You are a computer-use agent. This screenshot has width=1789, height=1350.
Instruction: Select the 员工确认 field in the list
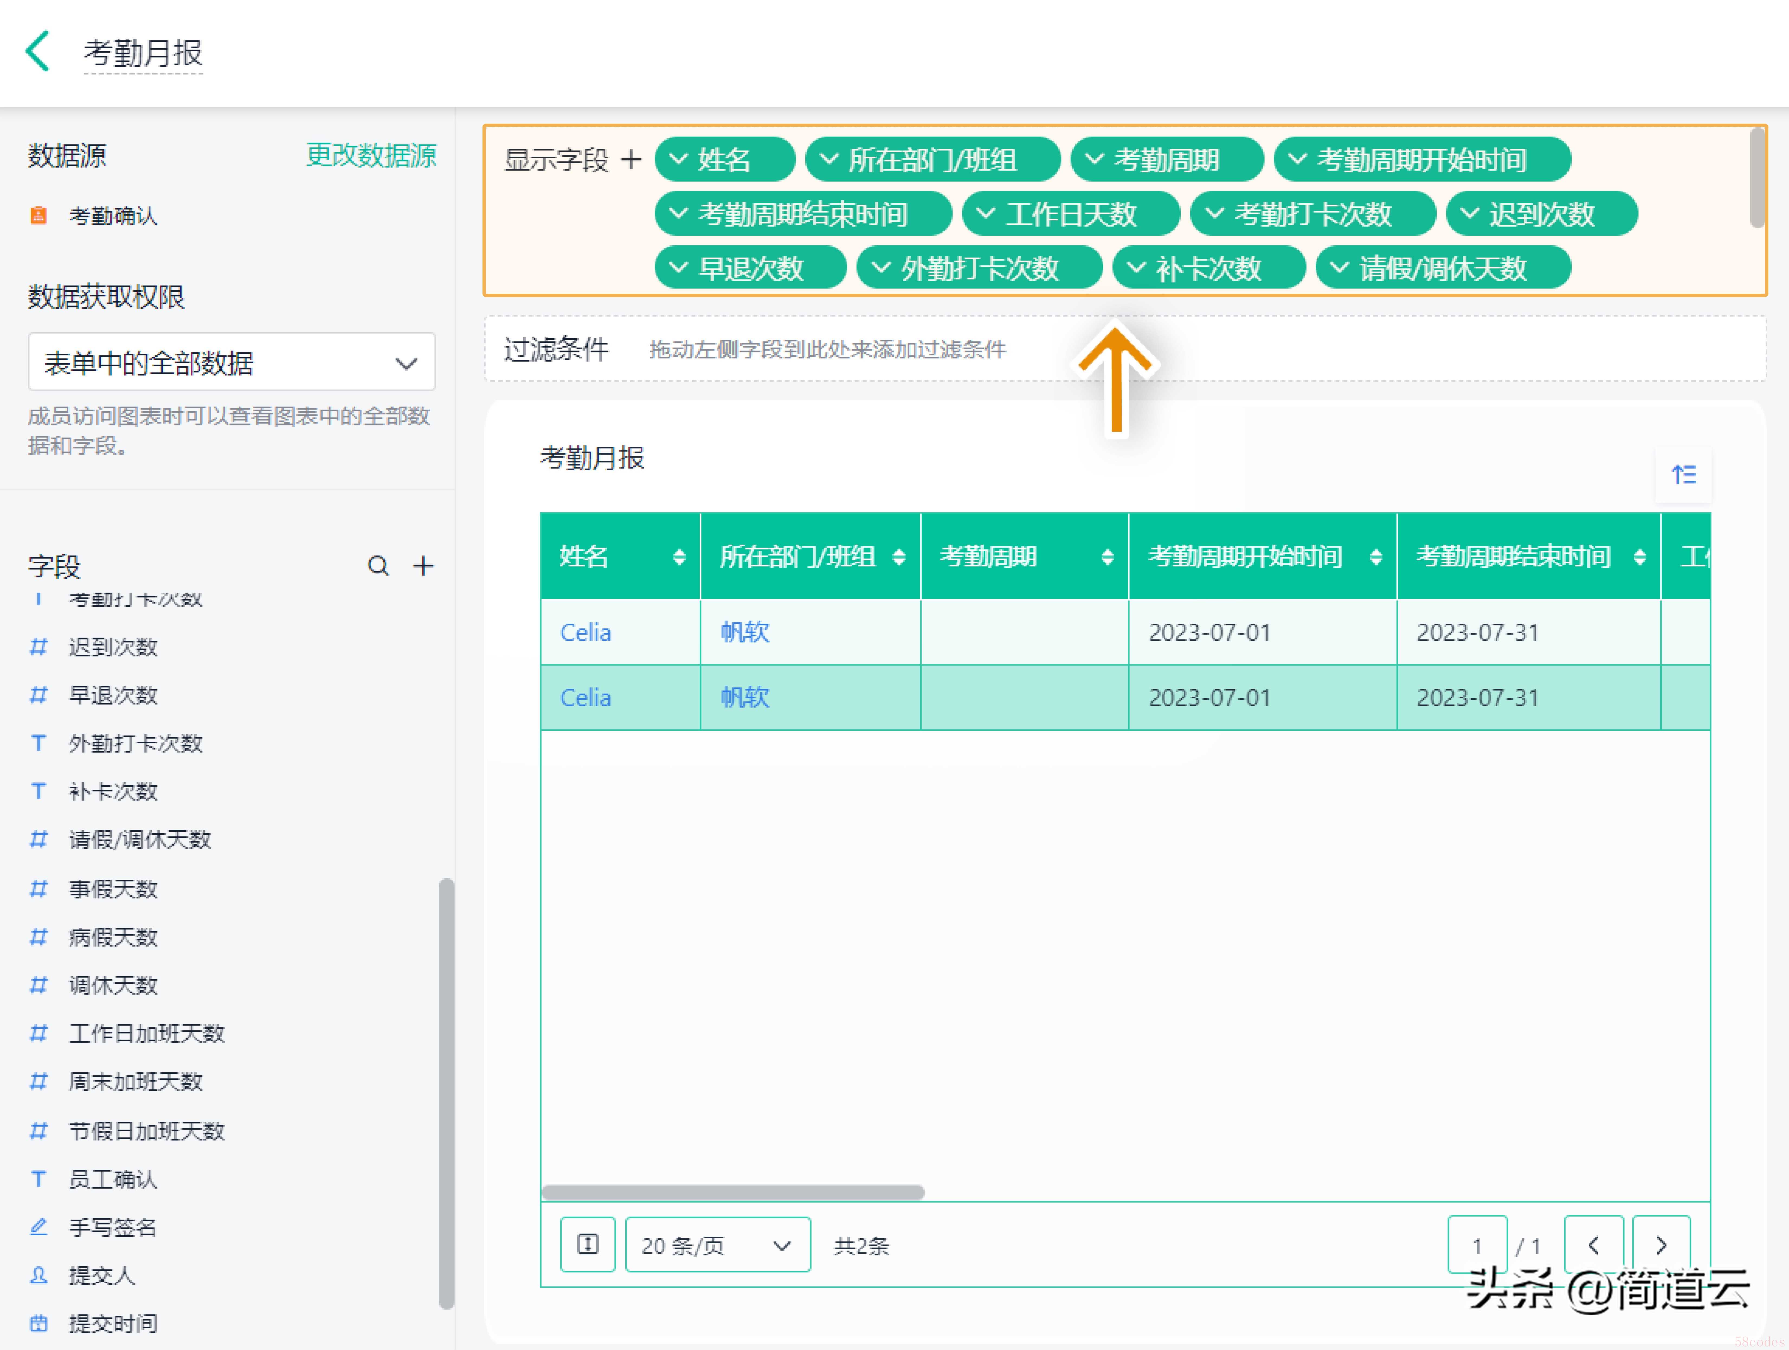coord(113,1179)
